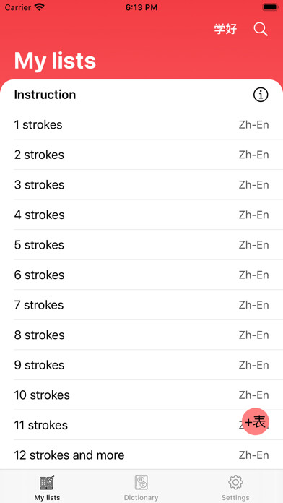Tap the Zh-En label on 8 strokes row

tap(253, 335)
